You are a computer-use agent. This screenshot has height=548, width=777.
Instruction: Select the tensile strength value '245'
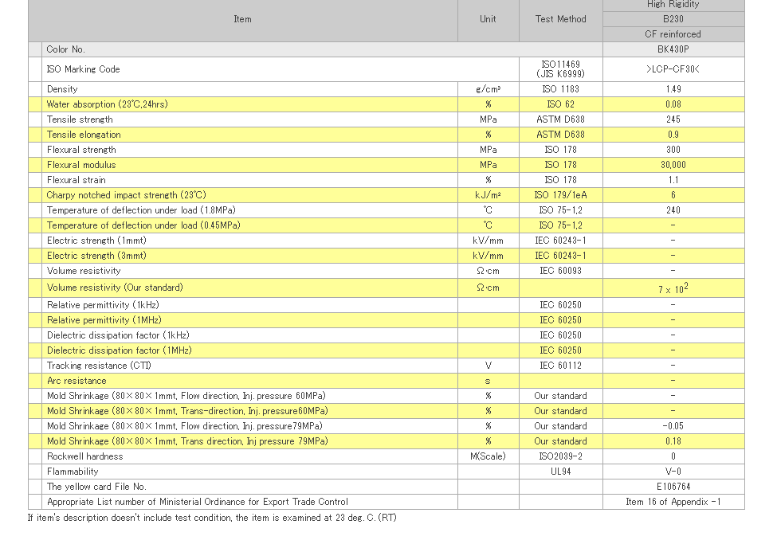(x=673, y=119)
